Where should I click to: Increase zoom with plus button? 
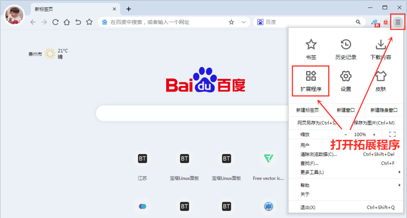374,135
